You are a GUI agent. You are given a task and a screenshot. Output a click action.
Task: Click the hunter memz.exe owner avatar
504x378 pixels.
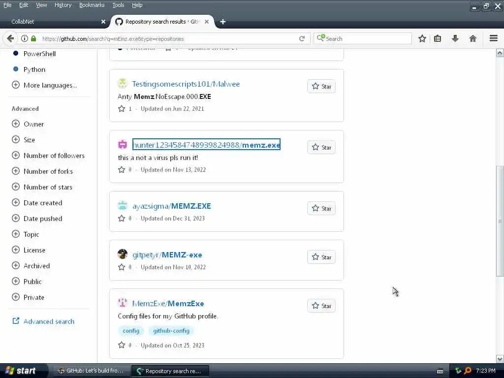click(123, 145)
